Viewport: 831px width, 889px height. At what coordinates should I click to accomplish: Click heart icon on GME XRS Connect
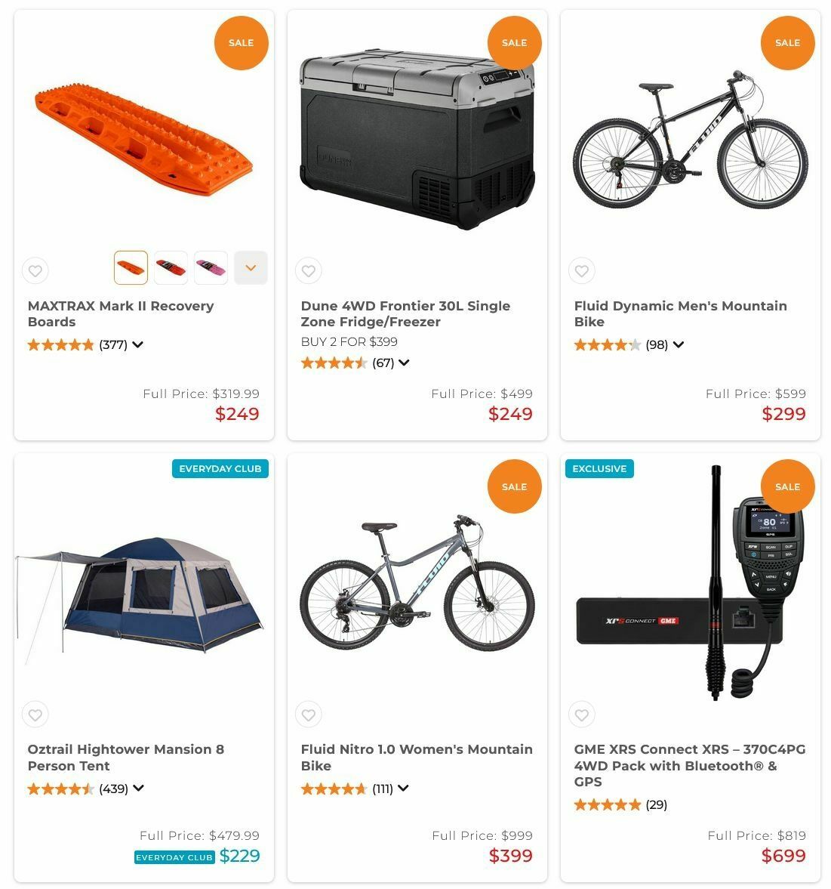coord(581,715)
